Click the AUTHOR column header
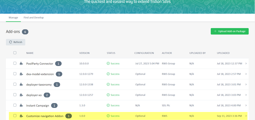 point(167,53)
